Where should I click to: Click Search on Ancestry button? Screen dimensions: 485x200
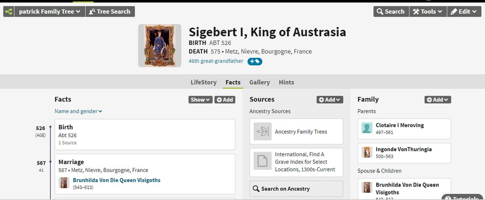point(296,189)
